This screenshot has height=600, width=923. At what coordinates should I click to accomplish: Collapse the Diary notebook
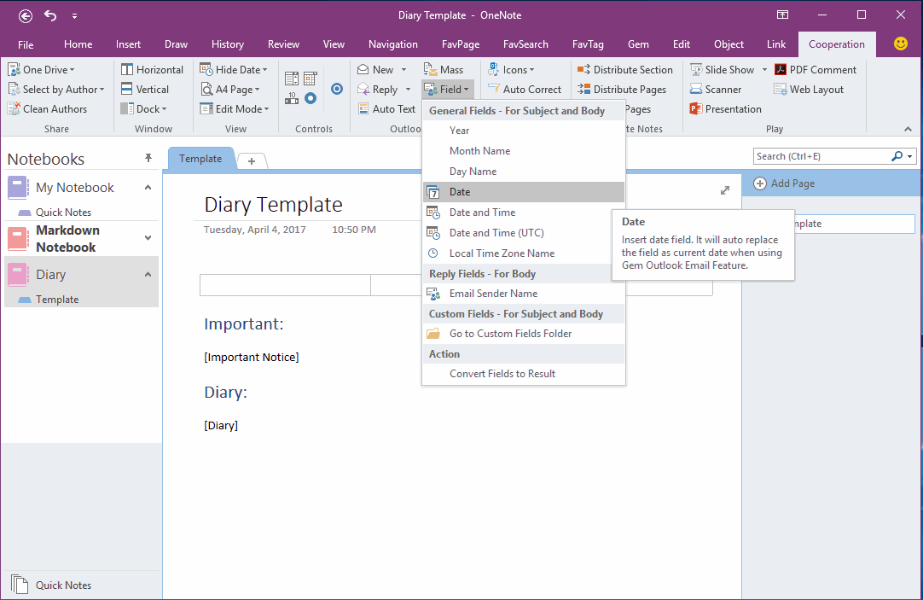(x=148, y=274)
